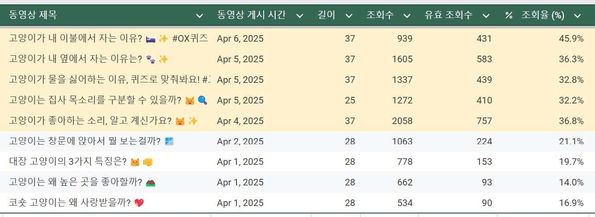Click the paw prints emoji in second row
The height and width of the screenshot is (217, 595).
click(150, 59)
